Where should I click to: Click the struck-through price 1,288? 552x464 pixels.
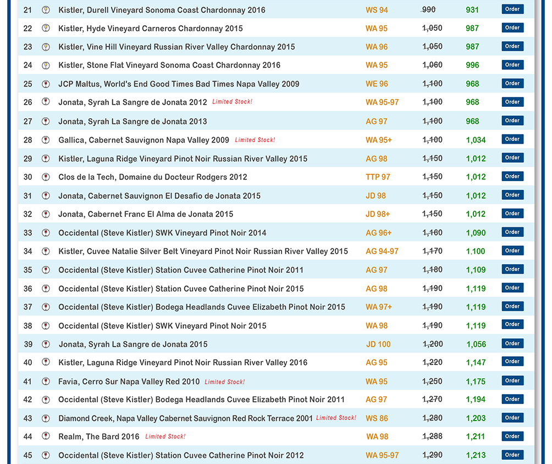[432, 436]
